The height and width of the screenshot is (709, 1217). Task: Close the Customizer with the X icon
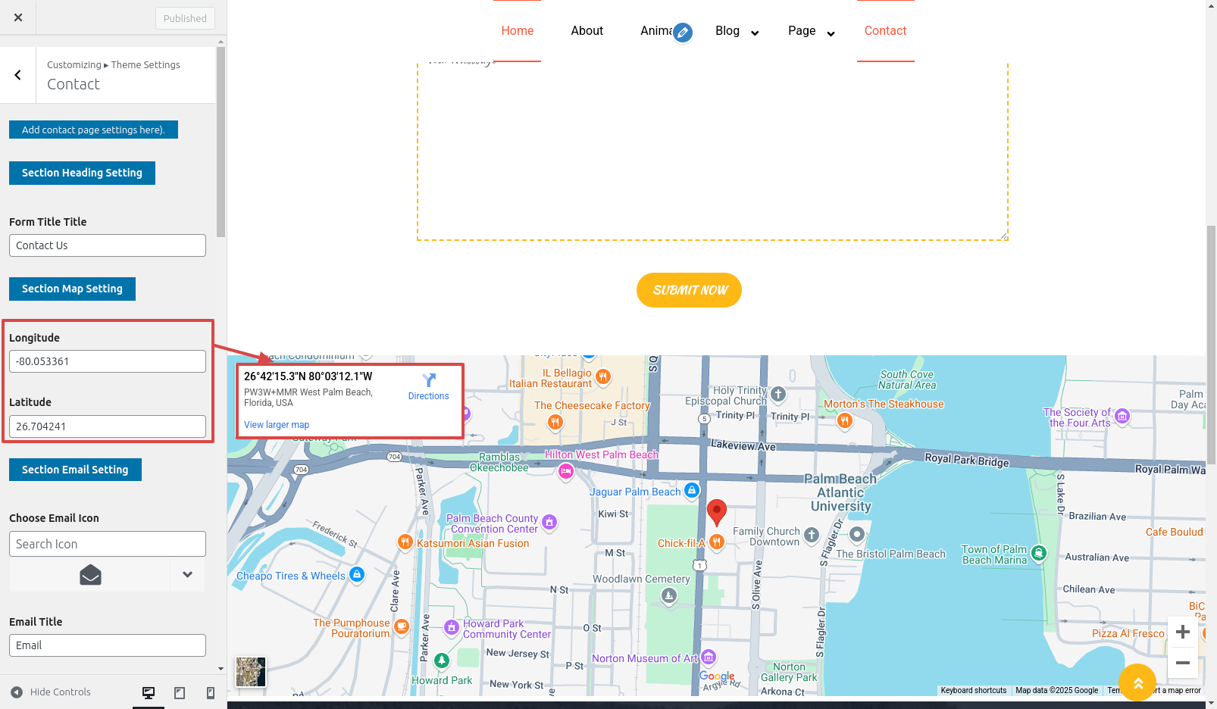(x=18, y=17)
